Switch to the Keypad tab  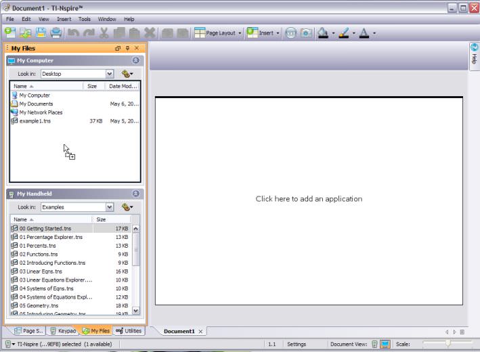[63, 331]
